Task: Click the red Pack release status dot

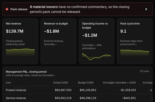Action: [x=7, y=9]
